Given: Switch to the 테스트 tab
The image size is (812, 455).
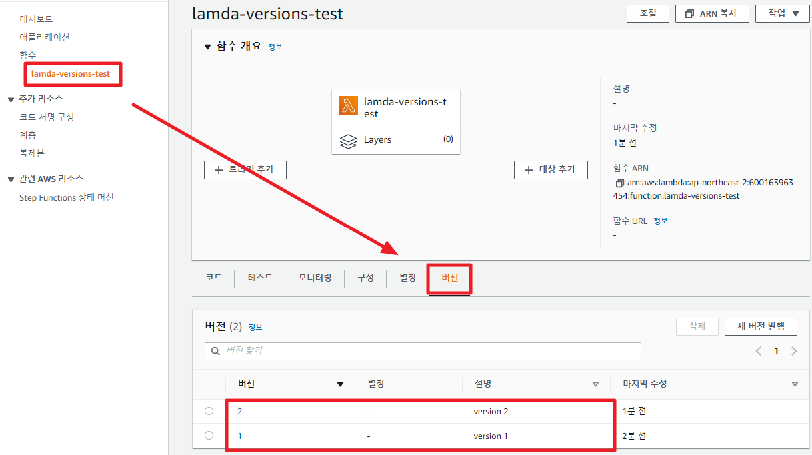Looking at the screenshot, I should [x=260, y=278].
